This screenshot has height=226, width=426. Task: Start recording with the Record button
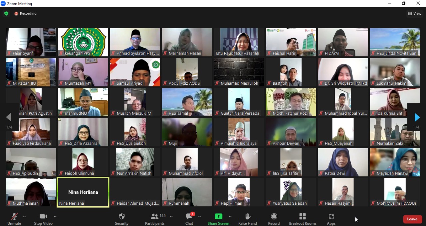pyautogui.click(x=274, y=219)
